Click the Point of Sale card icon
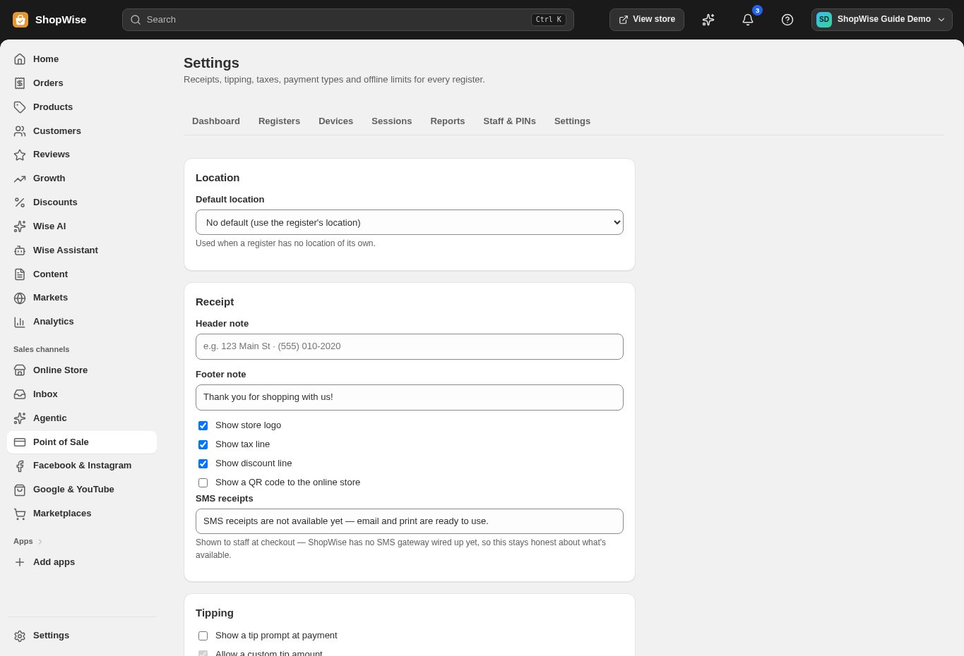This screenshot has width=964, height=656. 20,442
